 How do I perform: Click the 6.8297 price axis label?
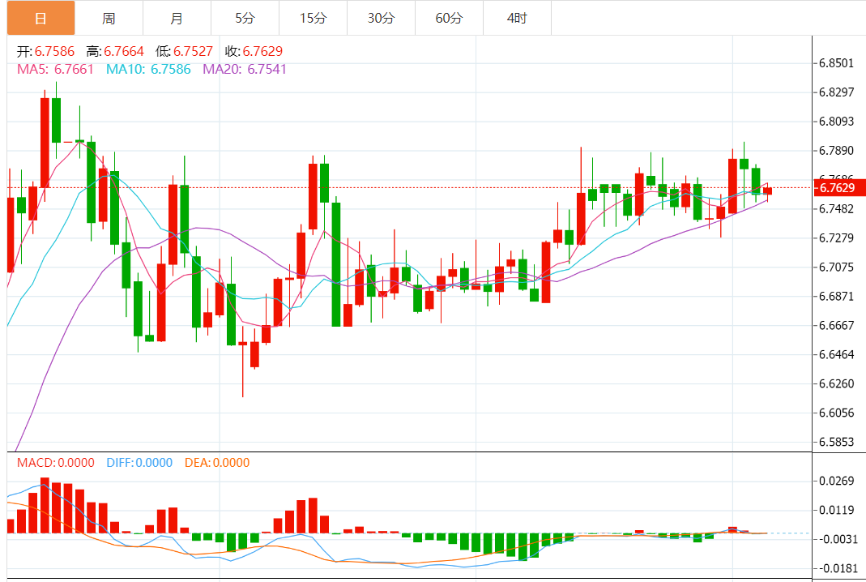tap(836, 92)
